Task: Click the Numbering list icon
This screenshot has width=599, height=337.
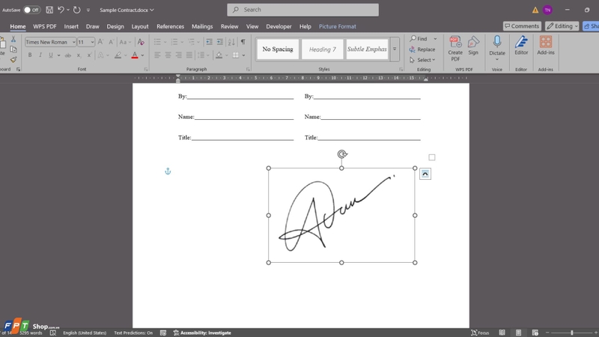Action: click(174, 42)
